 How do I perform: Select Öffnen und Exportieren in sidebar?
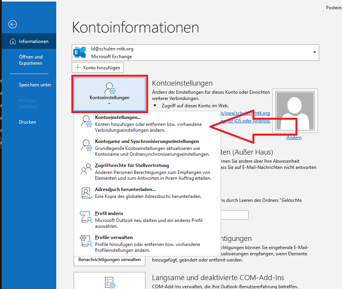(31, 60)
